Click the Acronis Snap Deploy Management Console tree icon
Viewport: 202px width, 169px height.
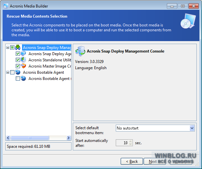coord(18,47)
